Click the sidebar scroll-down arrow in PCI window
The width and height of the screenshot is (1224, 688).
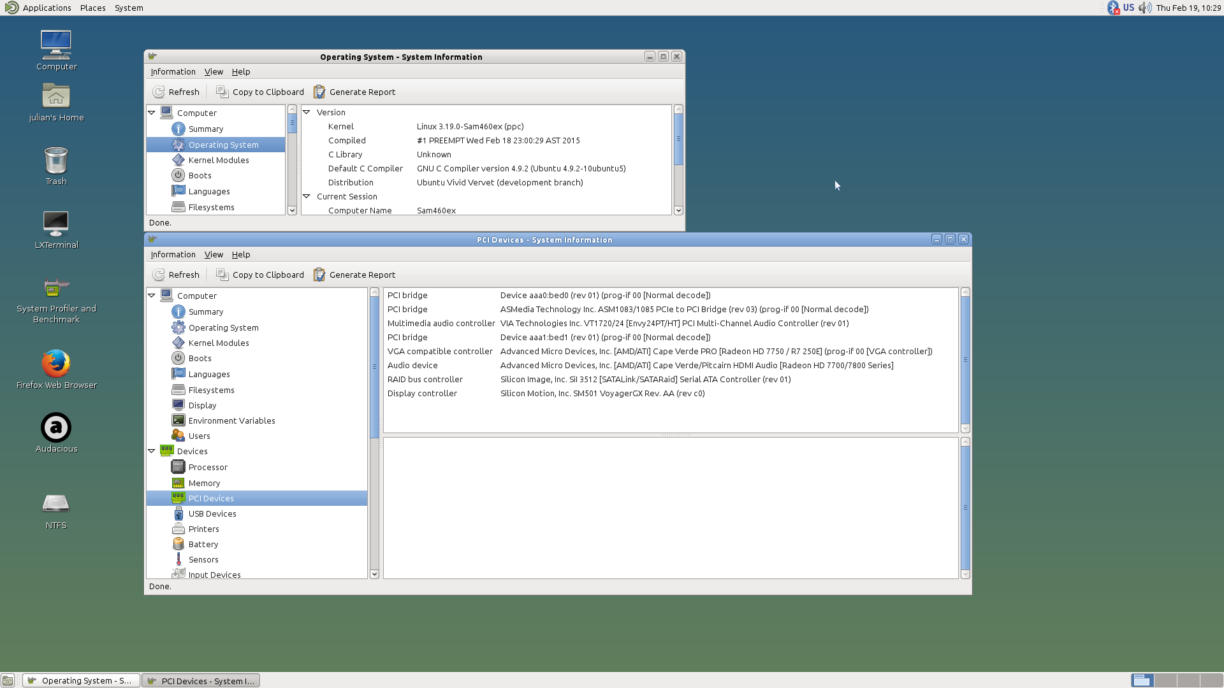374,574
